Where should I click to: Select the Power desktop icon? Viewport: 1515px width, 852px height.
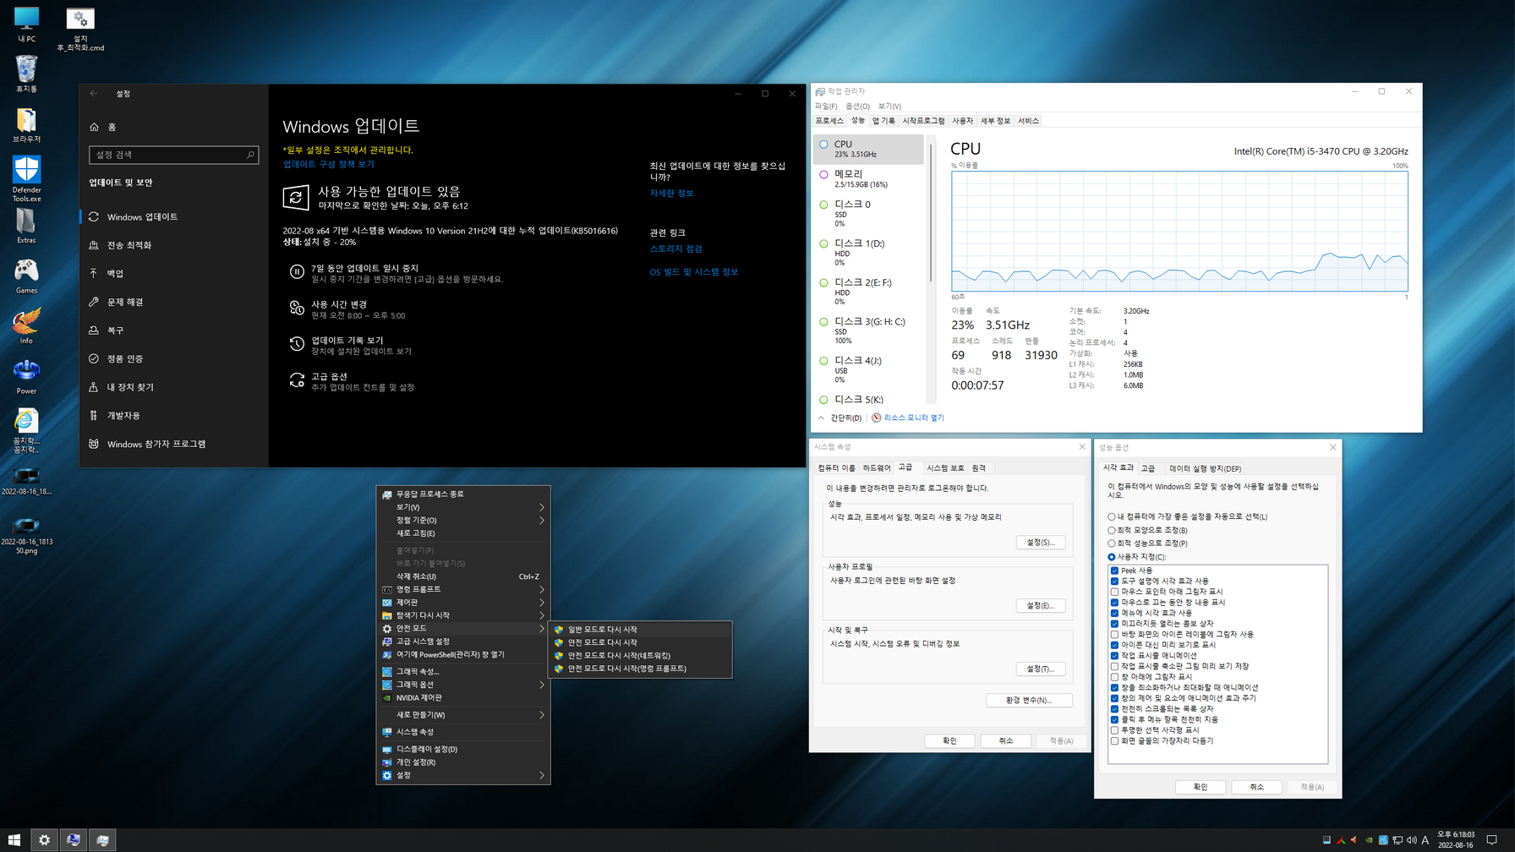(26, 377)
